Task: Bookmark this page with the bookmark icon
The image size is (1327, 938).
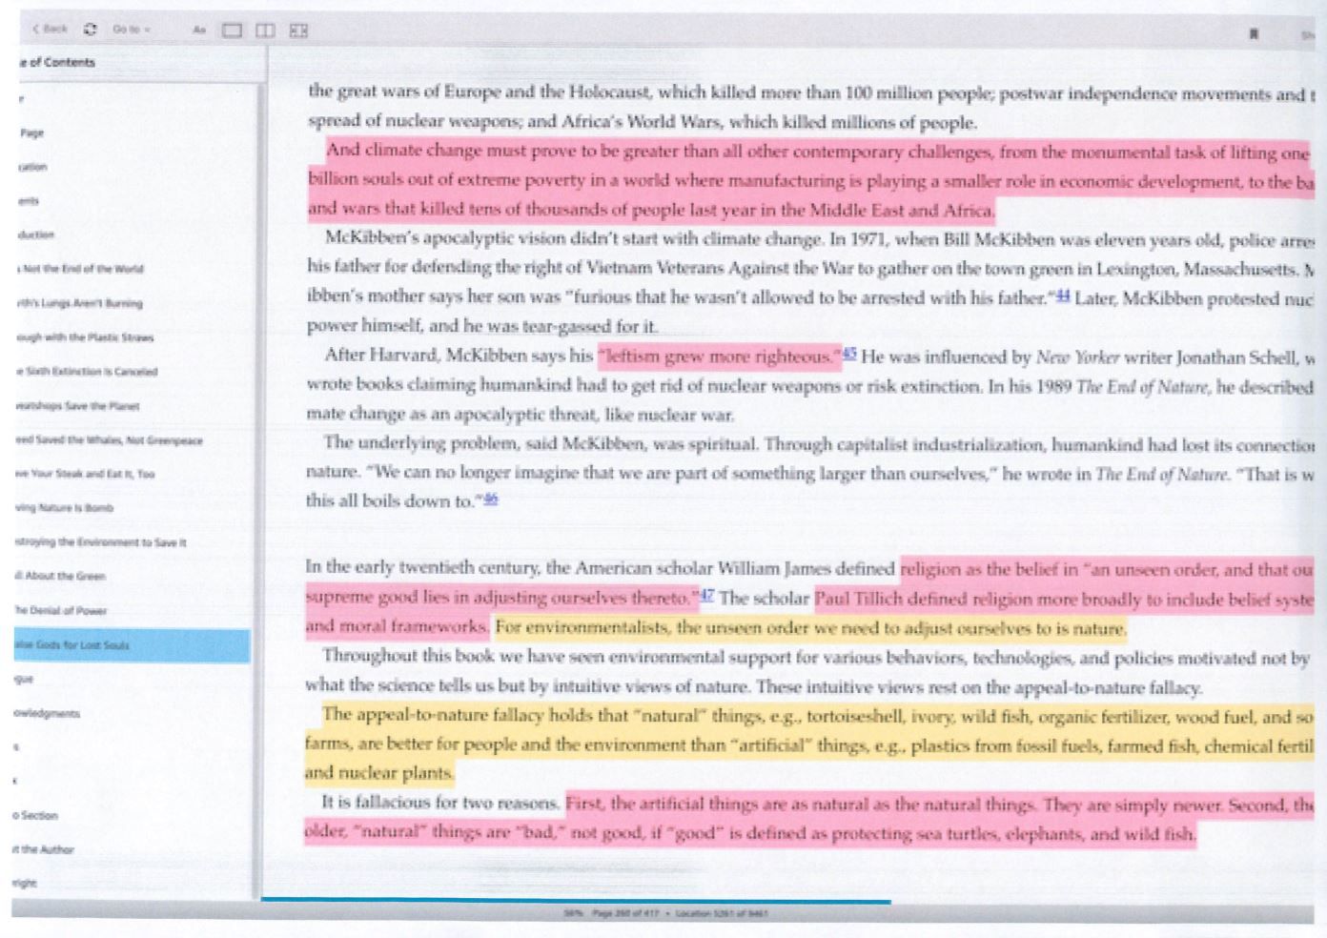Action: tap(1254, 33)
